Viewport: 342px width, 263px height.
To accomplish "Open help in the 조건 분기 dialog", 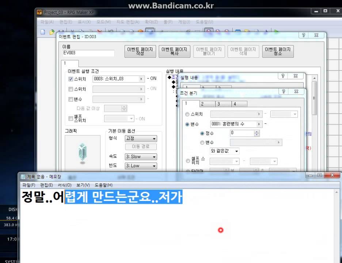I will 283,91.
